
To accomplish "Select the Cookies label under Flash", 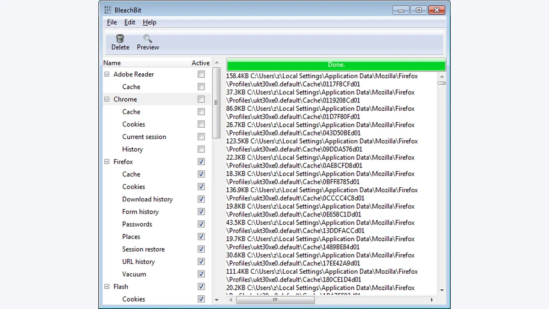I will pos(134,299).
